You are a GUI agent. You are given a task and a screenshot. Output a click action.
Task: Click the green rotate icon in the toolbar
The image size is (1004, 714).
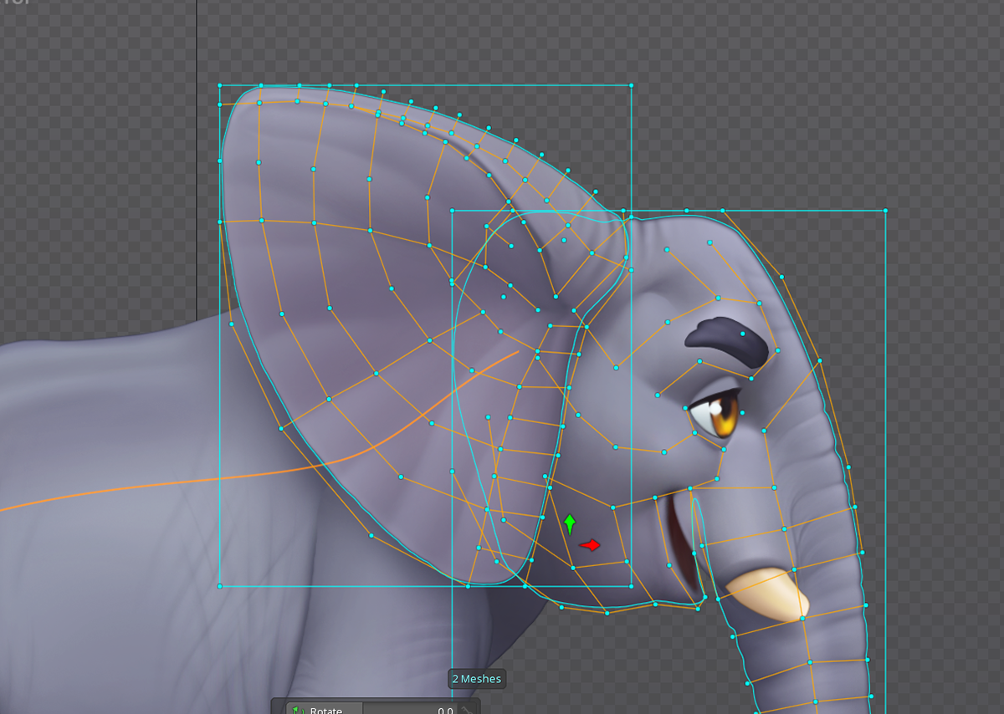point(295,710)
